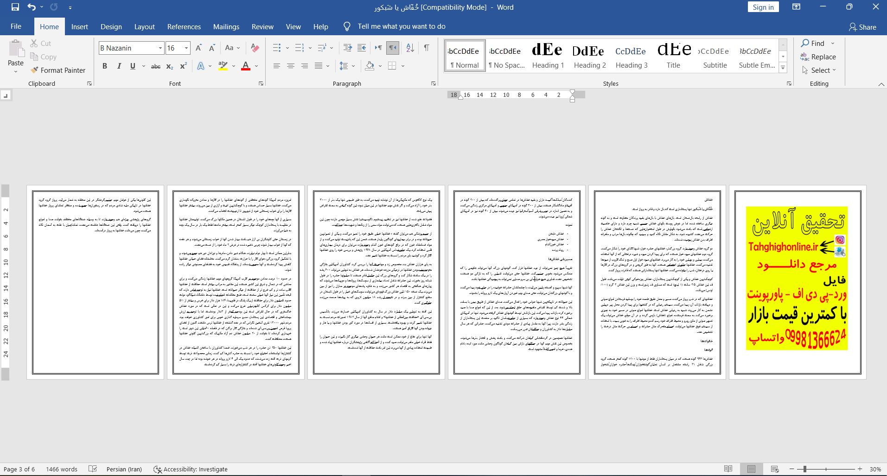
Task: Click the 30% zoom level indicator
Action: (x=875, y=469)
